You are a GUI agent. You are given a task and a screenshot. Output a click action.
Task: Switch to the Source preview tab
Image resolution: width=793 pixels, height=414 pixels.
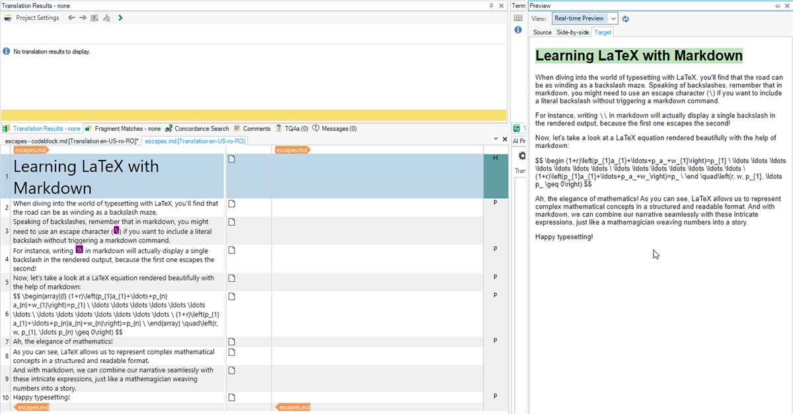(542, 32)
